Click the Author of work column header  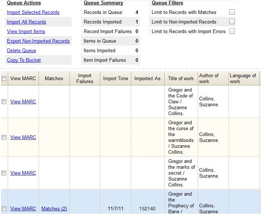click(213, 78)
